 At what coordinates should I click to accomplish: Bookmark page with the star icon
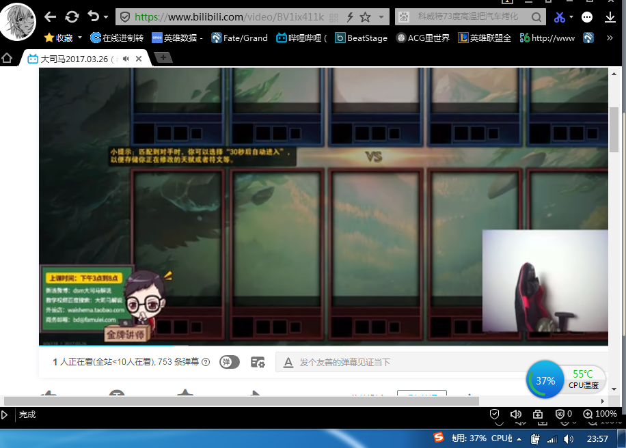(365, 17)
